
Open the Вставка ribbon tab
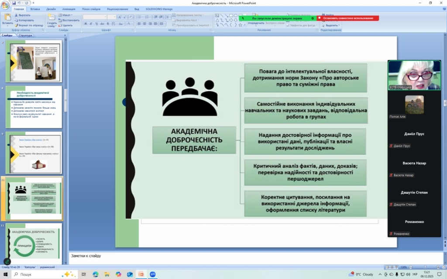pyautogui.click(x=35, y=9)
